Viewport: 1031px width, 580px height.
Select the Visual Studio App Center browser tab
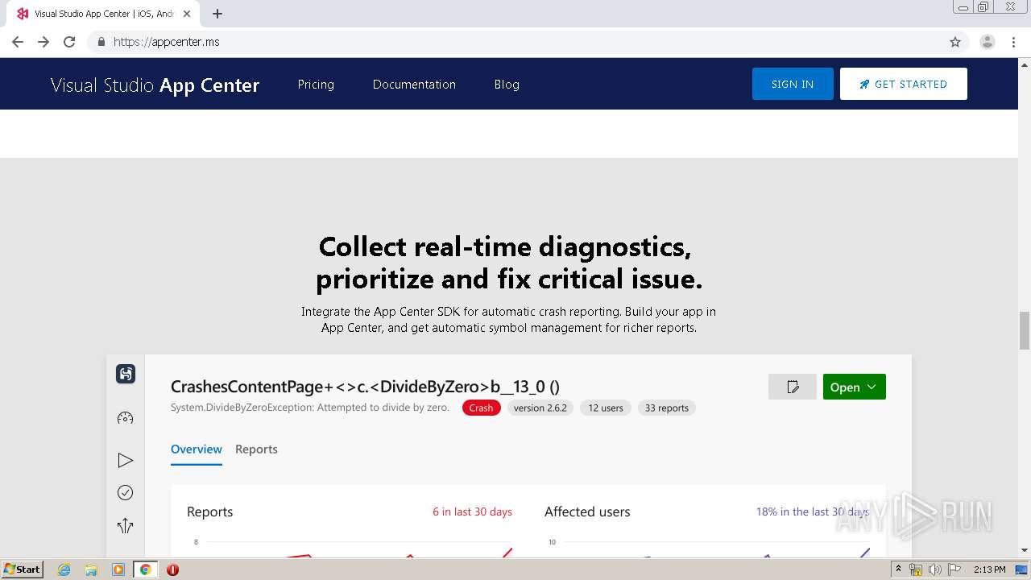pos(105,14)
